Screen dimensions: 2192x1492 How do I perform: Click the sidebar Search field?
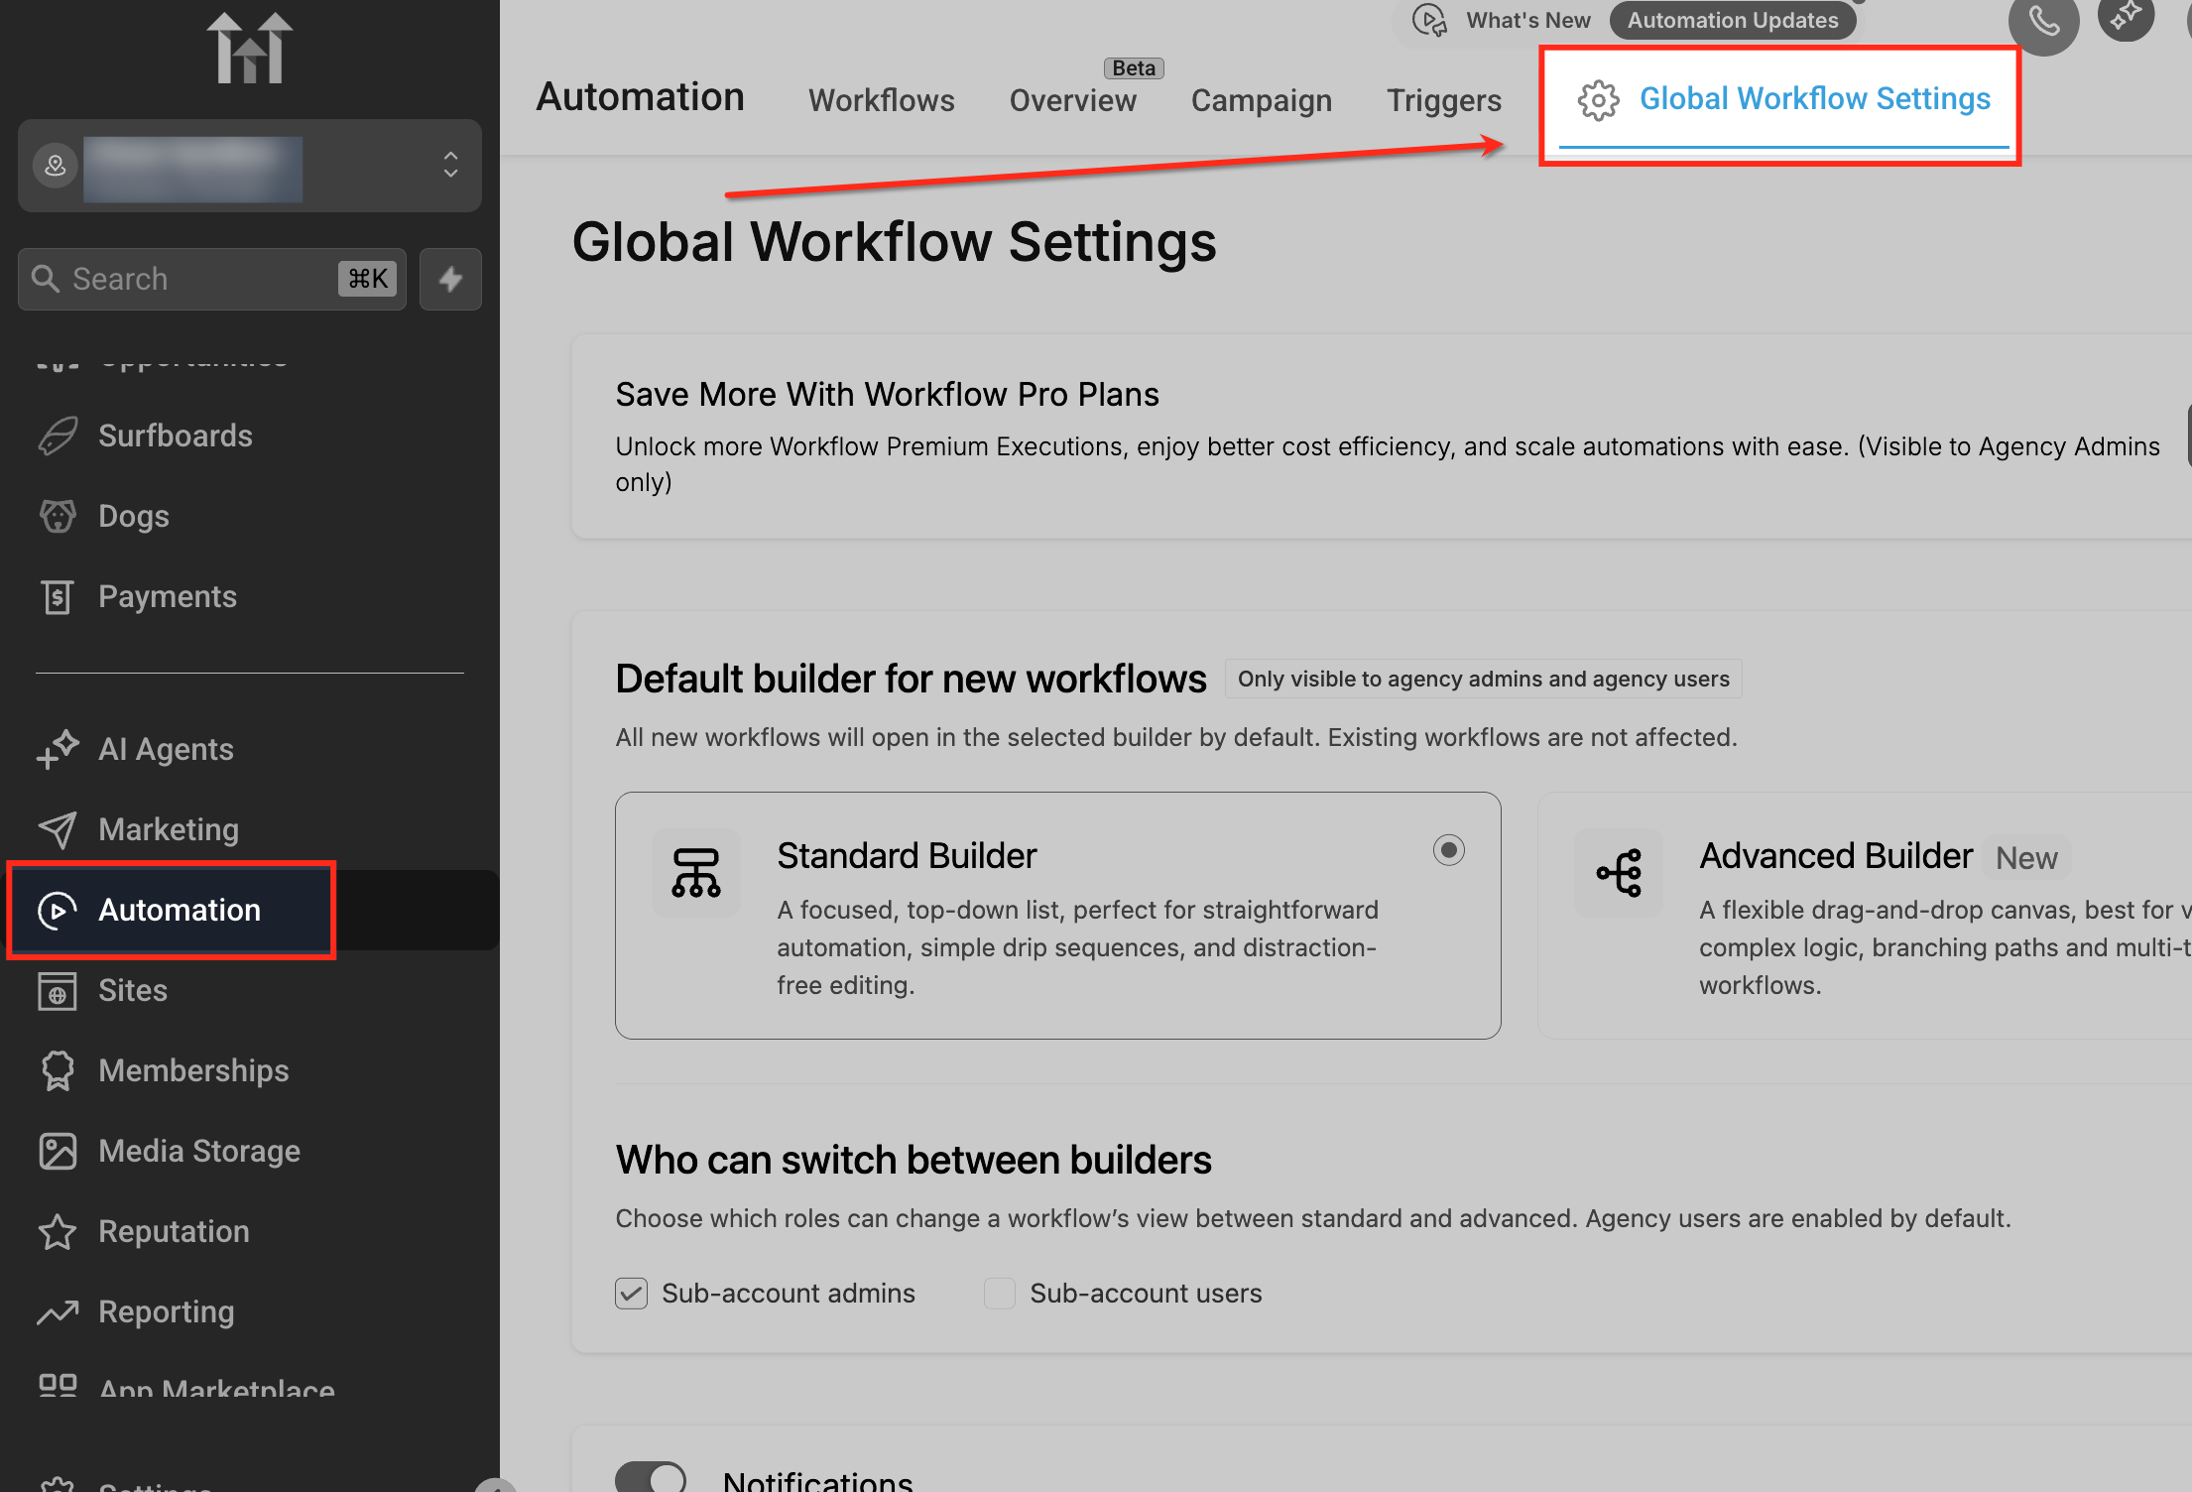pyautogui.click(x=198, y=279)
